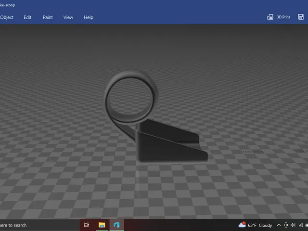Screen dimensions: 308x231
Task: Click the Windows search box
Action: pos(39,225)
